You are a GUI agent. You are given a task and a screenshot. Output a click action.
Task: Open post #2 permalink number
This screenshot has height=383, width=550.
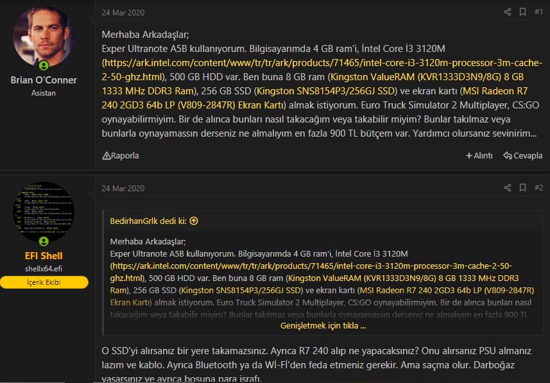pos(538,187)
